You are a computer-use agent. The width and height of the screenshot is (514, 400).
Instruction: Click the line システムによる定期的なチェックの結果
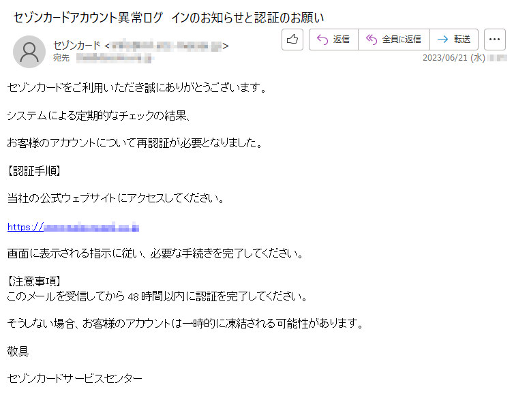(x=98, y=115)
